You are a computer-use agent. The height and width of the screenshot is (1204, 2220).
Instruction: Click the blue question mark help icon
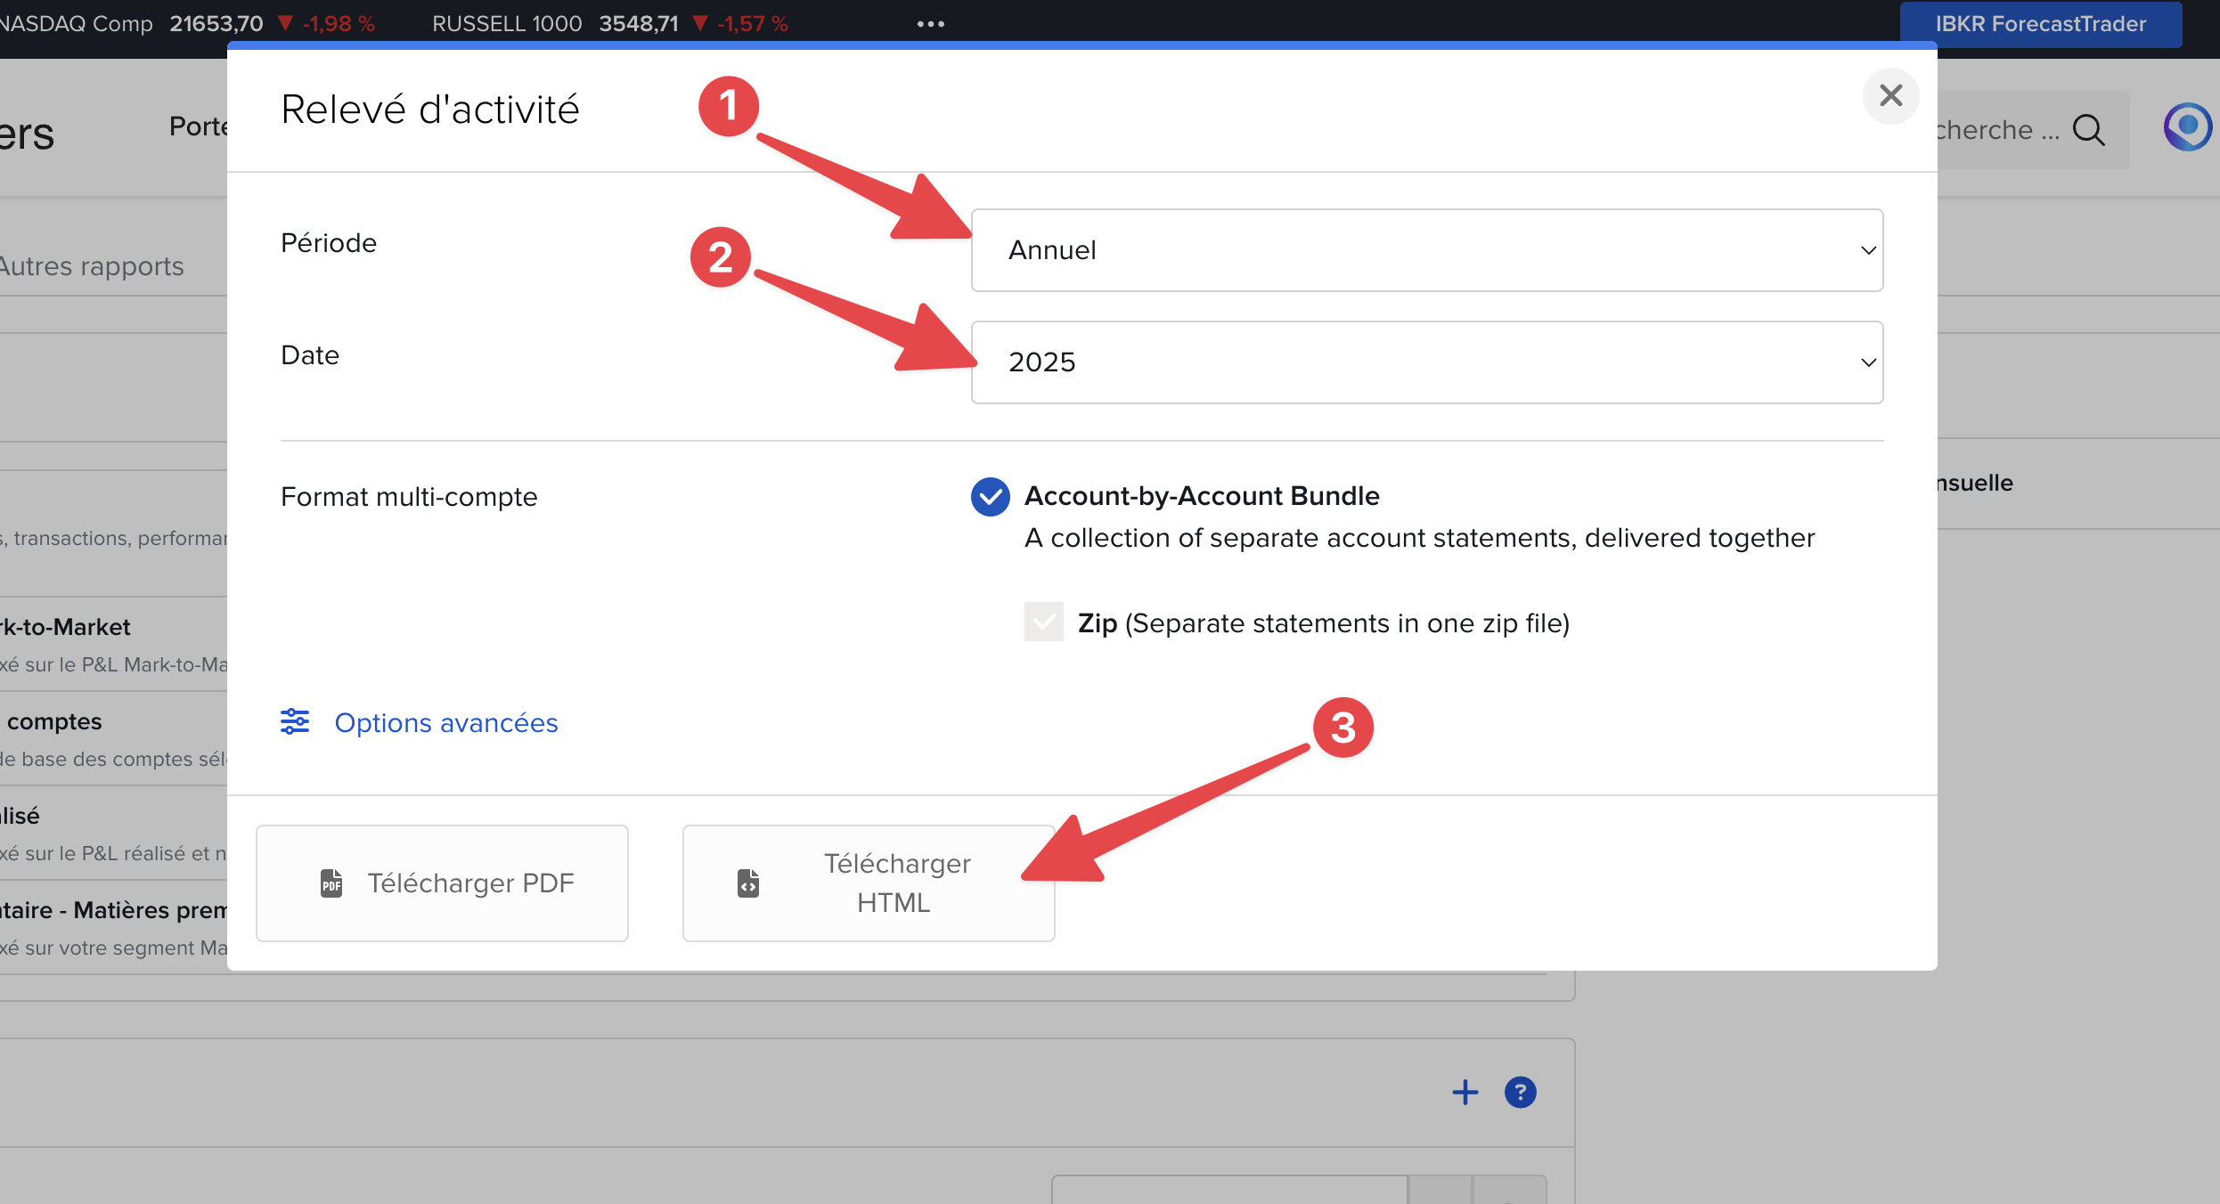[1520, 1092]
